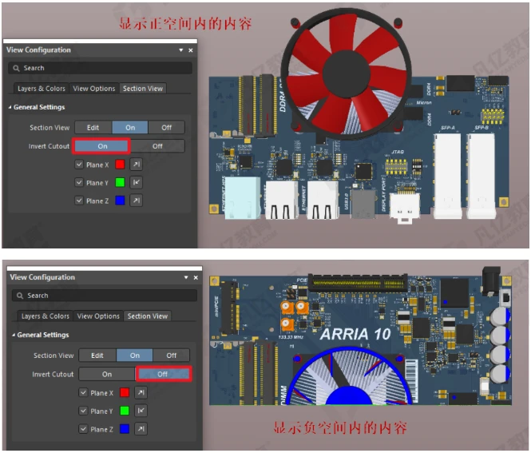Turn Invert Cutout Off in bottom panel

[163, 374]
